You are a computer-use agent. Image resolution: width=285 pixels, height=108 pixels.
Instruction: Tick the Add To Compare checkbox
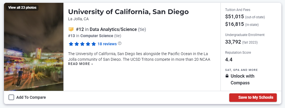[x=11, y=97]
